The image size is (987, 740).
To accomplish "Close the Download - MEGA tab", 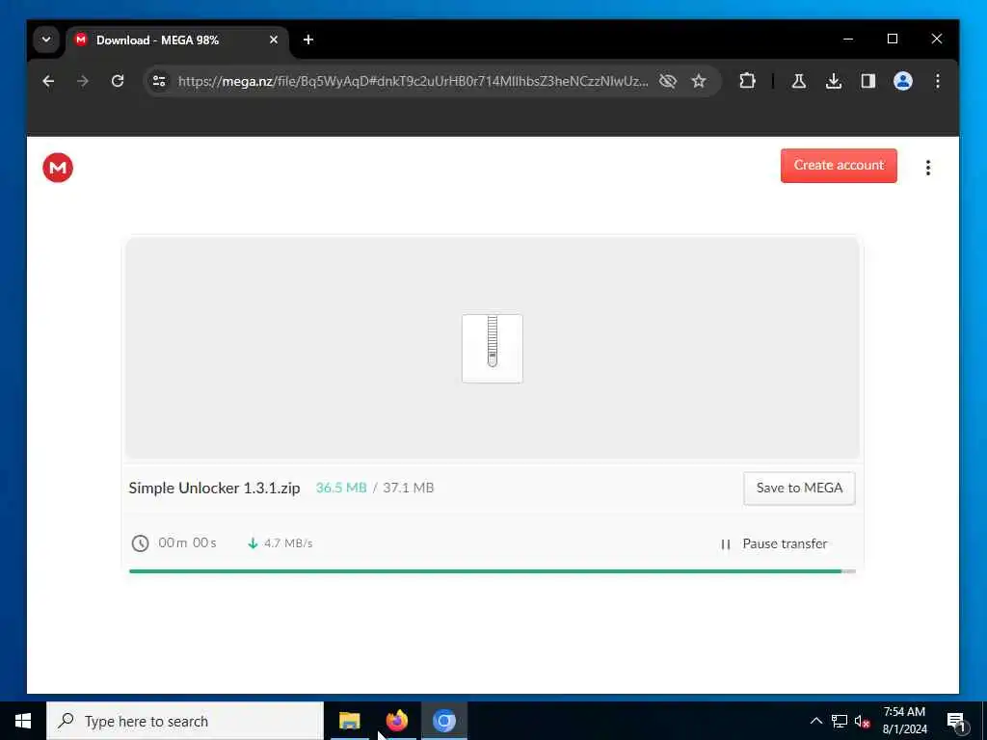I will [273, 40].
